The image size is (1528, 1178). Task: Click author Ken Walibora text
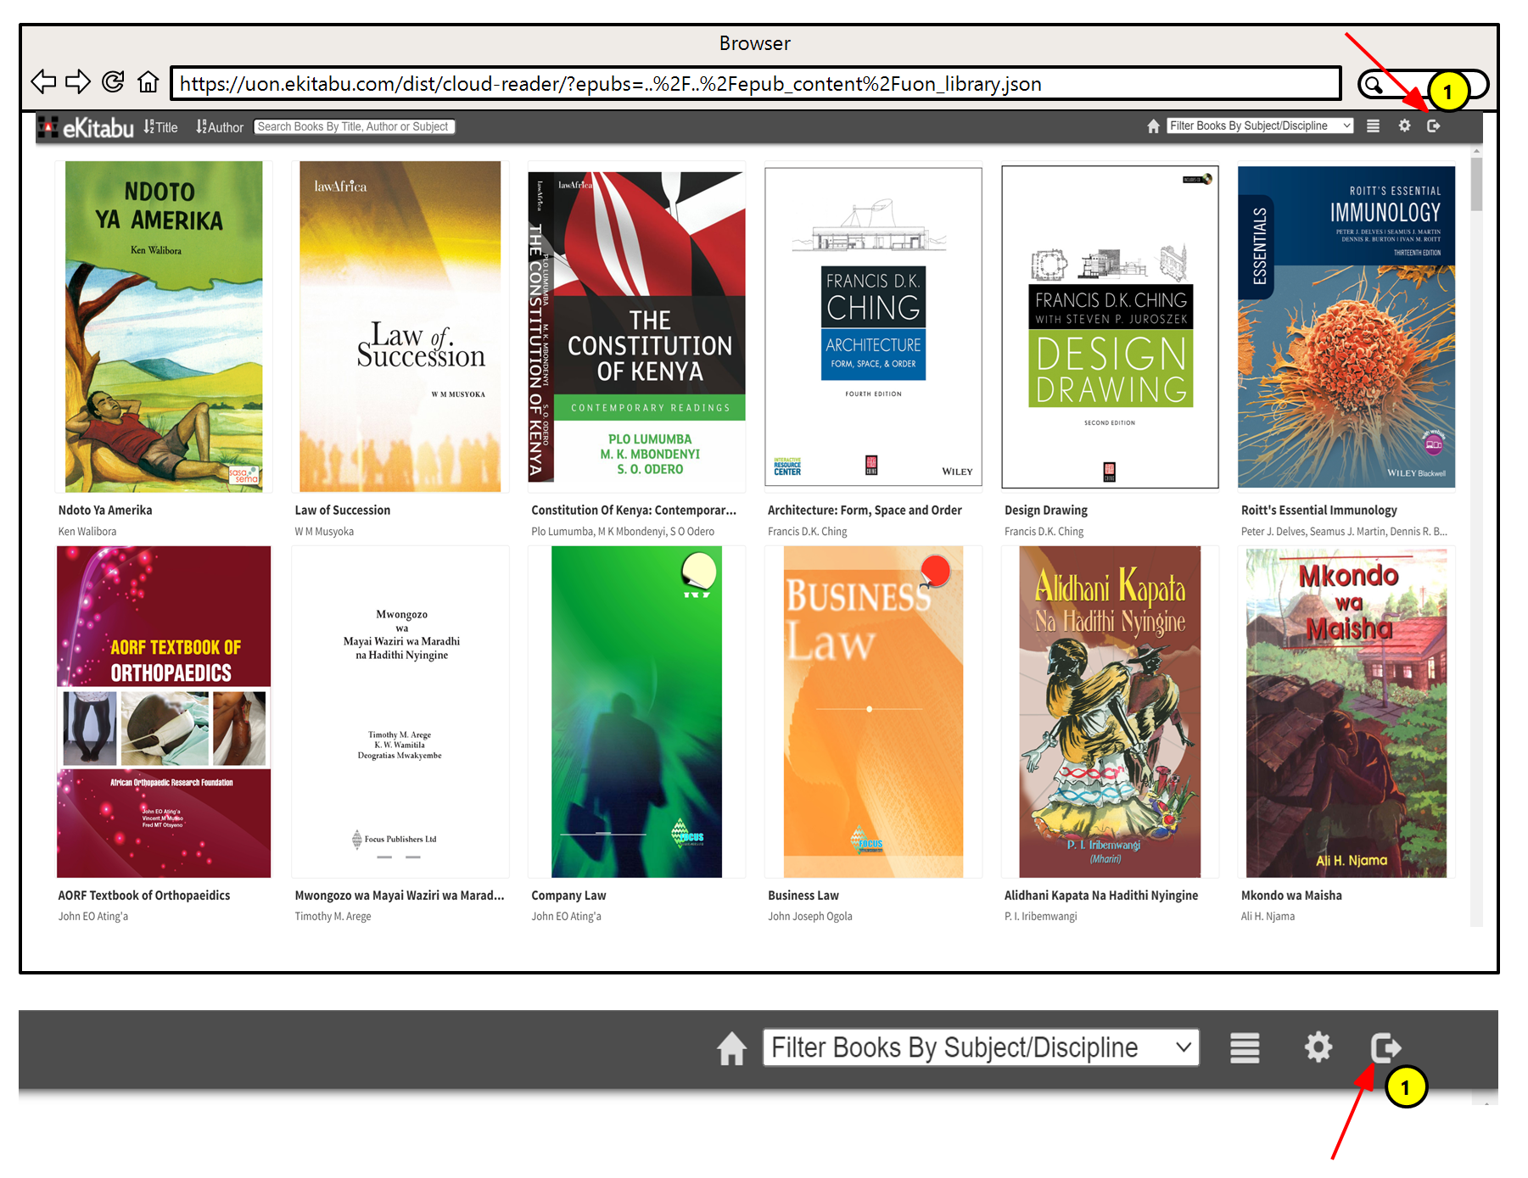pos(87,531)
